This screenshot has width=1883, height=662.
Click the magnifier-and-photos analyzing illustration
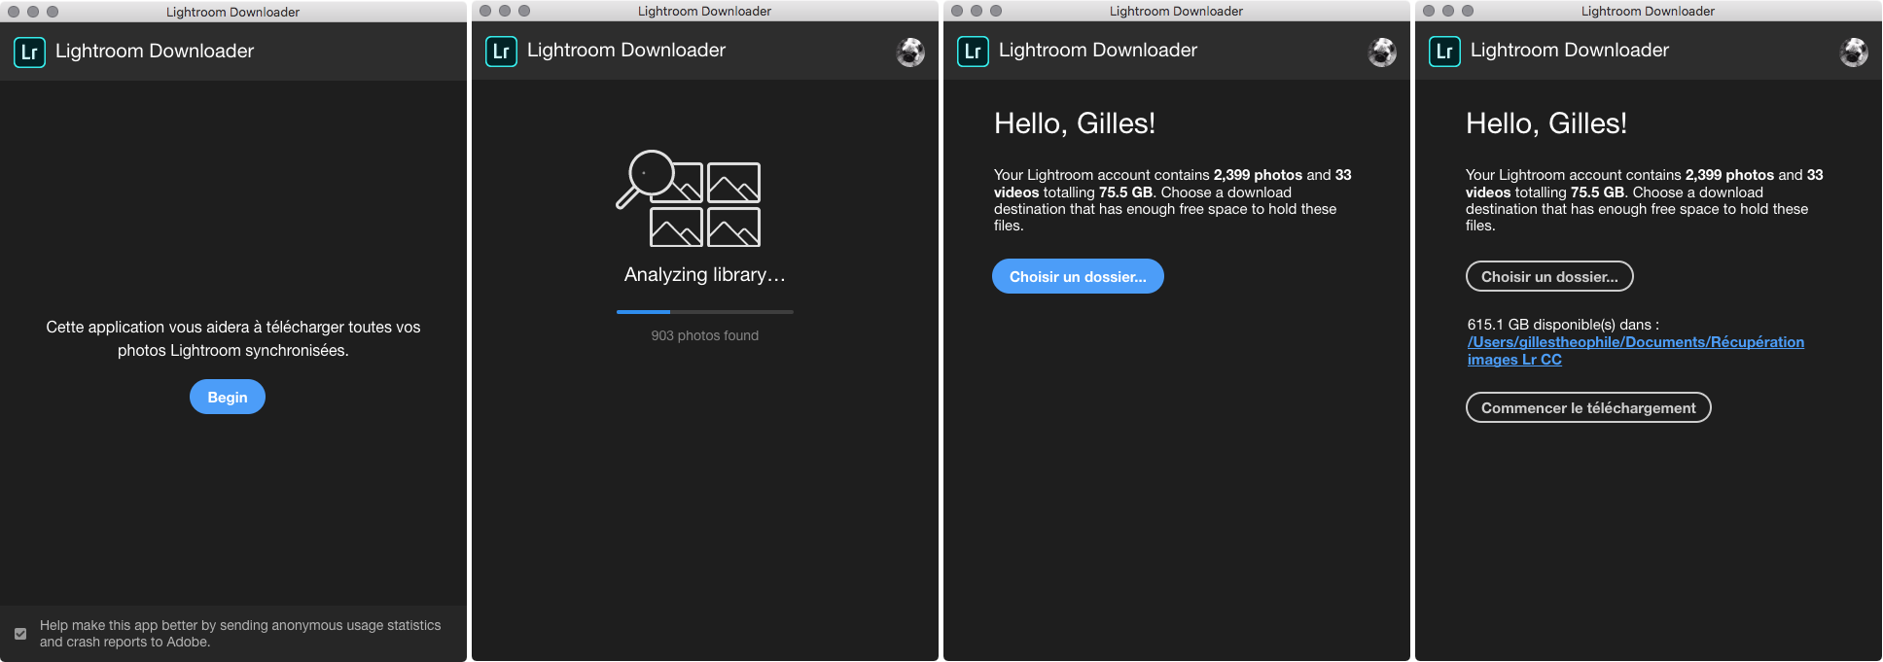pyautogui.click(x=689, y=198)
